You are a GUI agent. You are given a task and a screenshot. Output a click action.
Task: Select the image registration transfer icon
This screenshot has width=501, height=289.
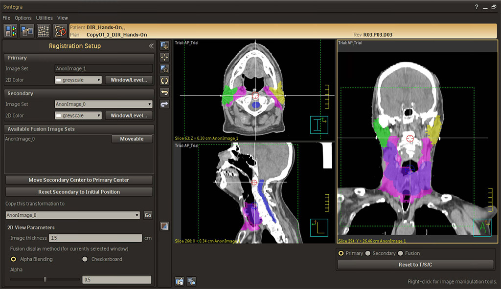[x=27, y=31]
